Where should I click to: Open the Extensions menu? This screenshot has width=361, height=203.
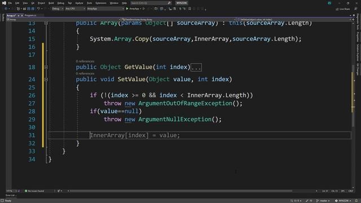[x=101, y=3]
